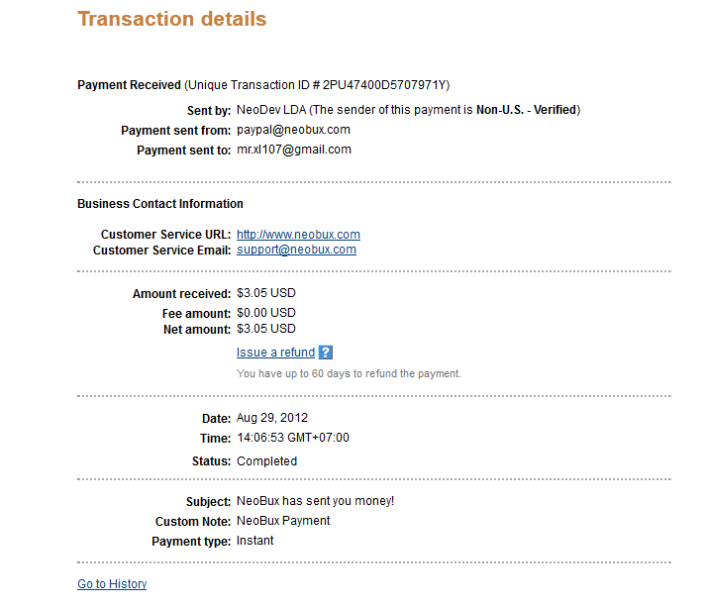The image size is (708, 607).
Task: Click the Net amount value $3.05 USD
Action: (x=265, y=329)
